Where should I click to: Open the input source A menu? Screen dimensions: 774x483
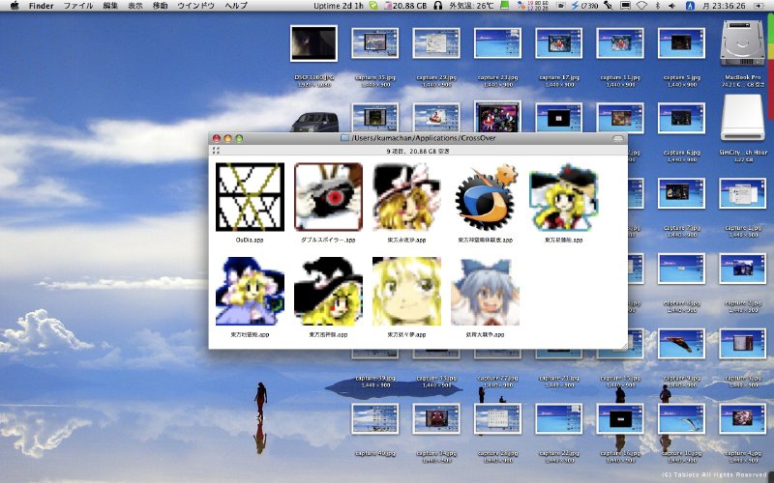tap(690, 6)
